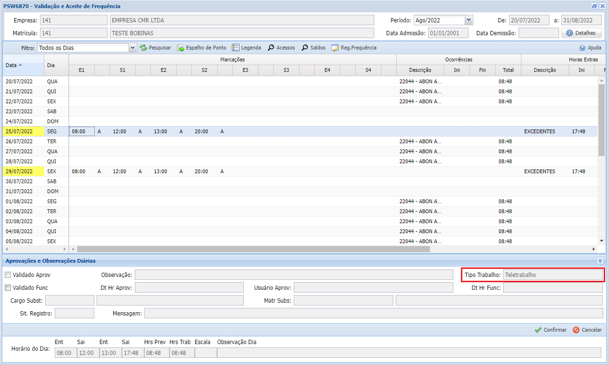This screenshot has height=365, width=609.
Task: Open the Saldos lookup
Action: 313,48
